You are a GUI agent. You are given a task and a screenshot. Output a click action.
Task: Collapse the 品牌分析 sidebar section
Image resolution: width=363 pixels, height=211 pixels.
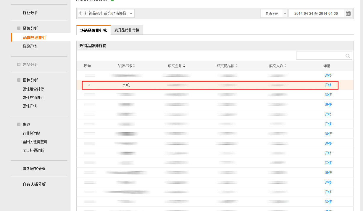(19, 28)
